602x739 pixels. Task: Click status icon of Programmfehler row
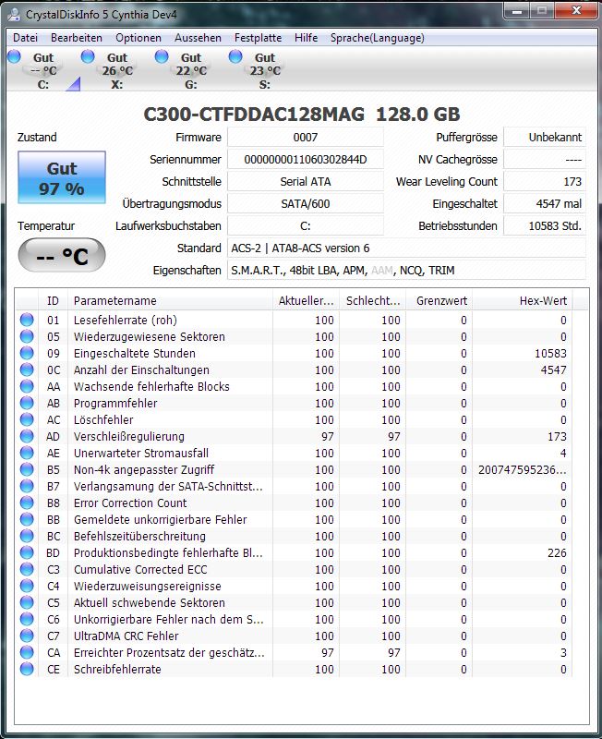pos(27,403)
